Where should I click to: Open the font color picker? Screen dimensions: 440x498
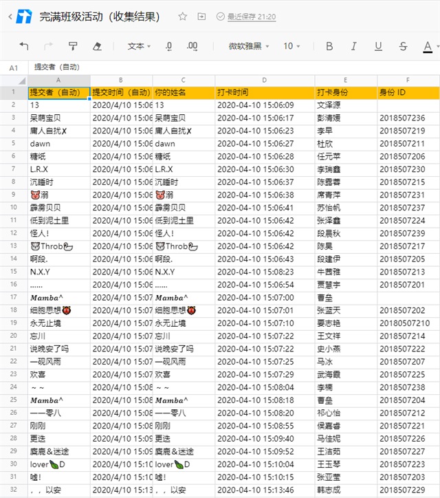(428, 47)
